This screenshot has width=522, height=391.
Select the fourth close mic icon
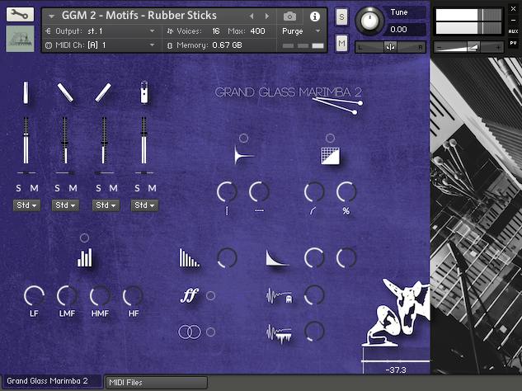point(143,92)
